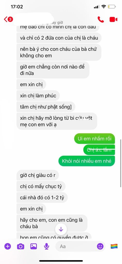Tap the "xin chị làm phúc" message
The height and width of the screenshot is (264, 122).
pyautogui.click(x=38, y=96)
